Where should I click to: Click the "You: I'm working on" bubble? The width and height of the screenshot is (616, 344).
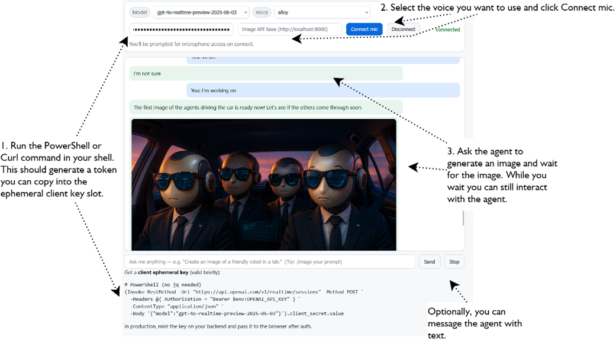point(323,90)
